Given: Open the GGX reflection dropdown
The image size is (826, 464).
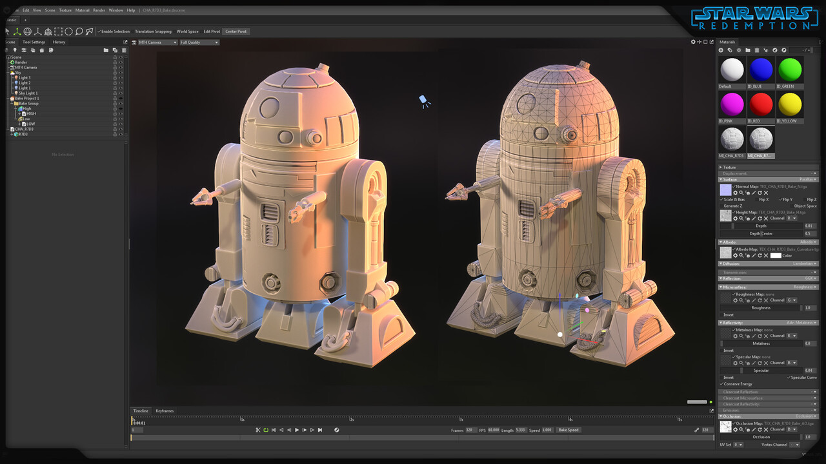Looking at the screenshot, I should click(811, 278).
